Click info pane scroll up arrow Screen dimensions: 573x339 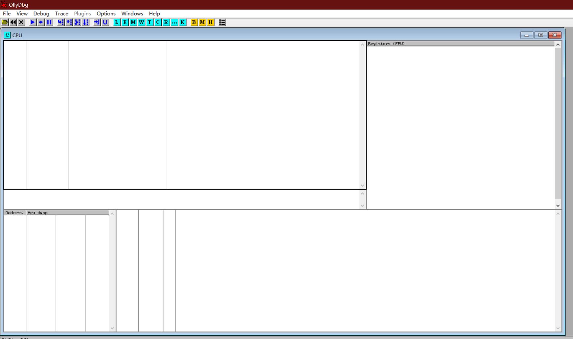click(x=363, y=193)
